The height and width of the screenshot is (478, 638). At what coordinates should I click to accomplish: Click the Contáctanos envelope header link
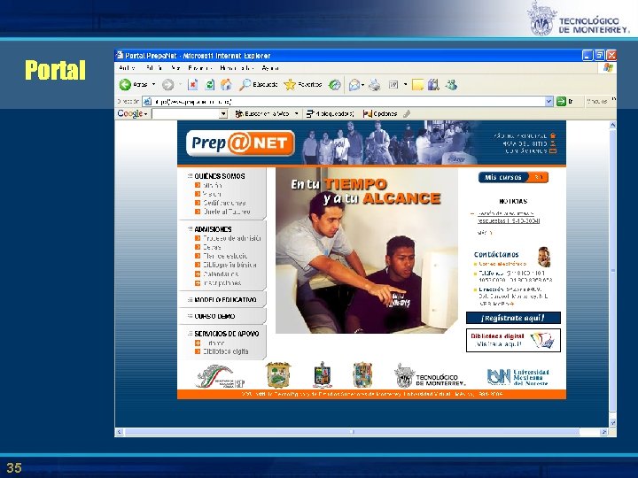coord(531,150)
